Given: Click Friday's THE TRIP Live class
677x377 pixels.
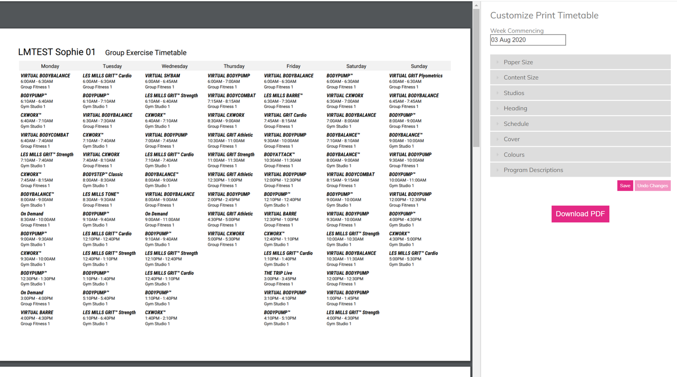Looking at the screenshot, I should coord(280,278).
